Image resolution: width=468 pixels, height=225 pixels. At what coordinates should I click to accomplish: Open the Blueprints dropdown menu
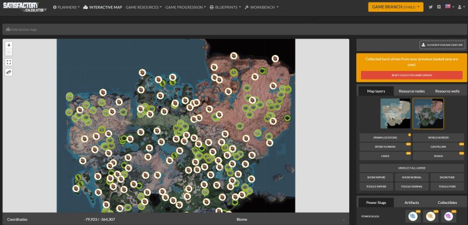[225, 7]
